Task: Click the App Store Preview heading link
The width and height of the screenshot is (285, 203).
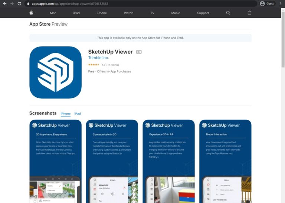Action: point(48,24)
